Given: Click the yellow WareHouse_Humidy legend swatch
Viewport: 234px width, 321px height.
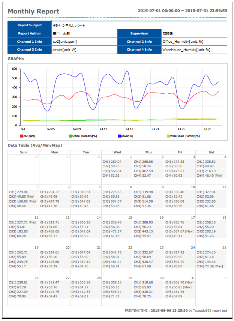Looking at the screenshot, I should (x=168, y=136).
